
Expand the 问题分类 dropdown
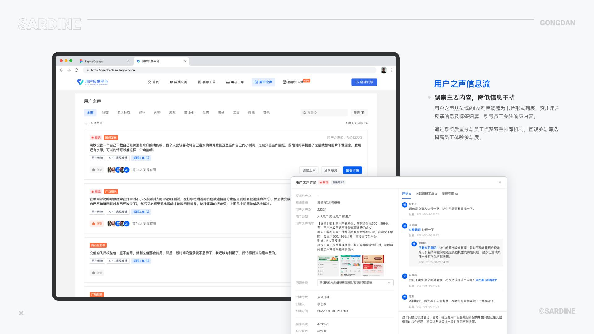tap(355, 283)
